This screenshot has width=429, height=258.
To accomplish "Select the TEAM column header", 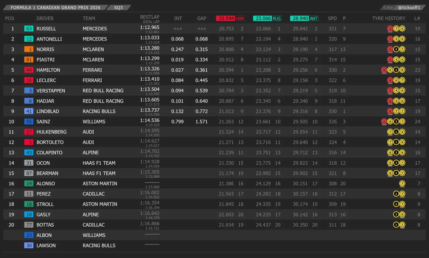I will tap(89, 18).
